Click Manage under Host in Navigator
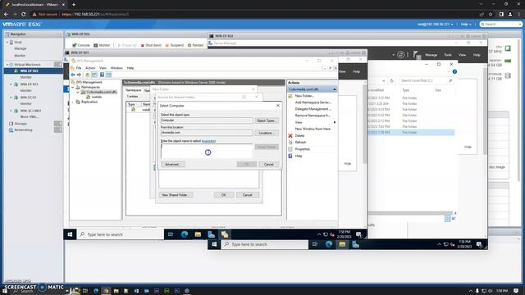Screen dimensions: 525x295 tap(21, 49)
